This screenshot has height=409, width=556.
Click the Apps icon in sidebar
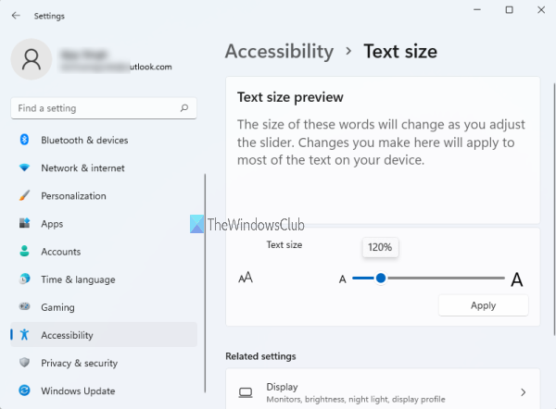point(24,224)
